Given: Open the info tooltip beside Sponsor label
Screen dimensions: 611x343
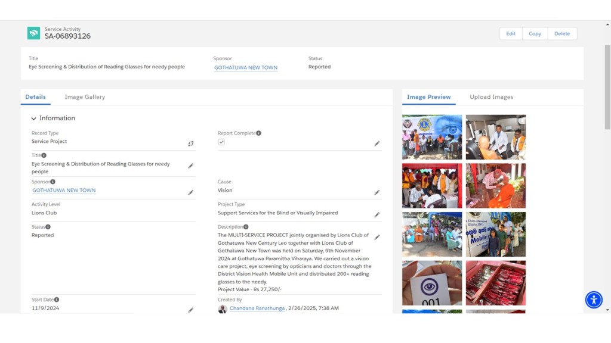Looking at the screenshot, I should pos(53,182).
